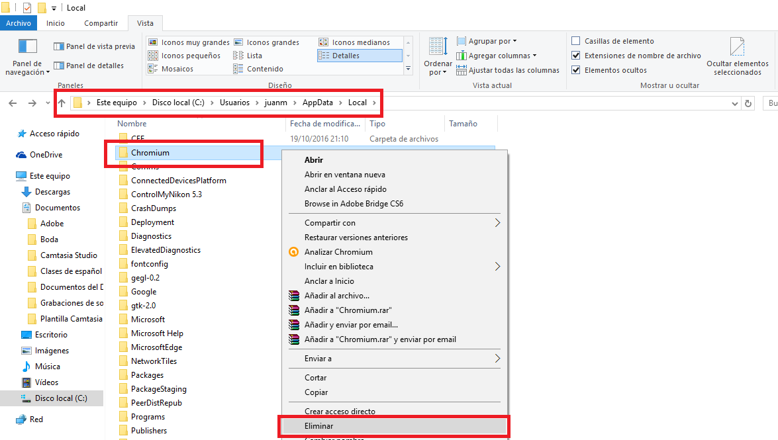This screenshot has height=440, width=778.
Task: Switch to the Compartir tab
Action: point(101,23)
